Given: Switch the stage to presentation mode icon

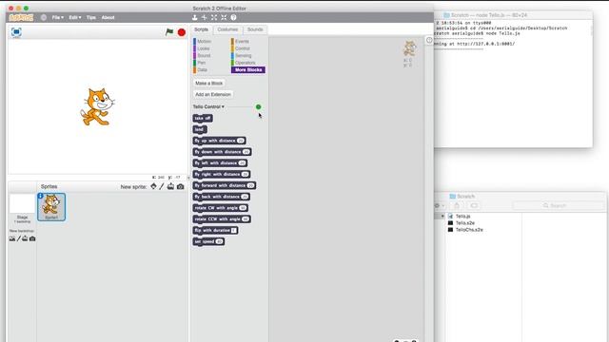Looking at the screenshot, I should point(16,32).
